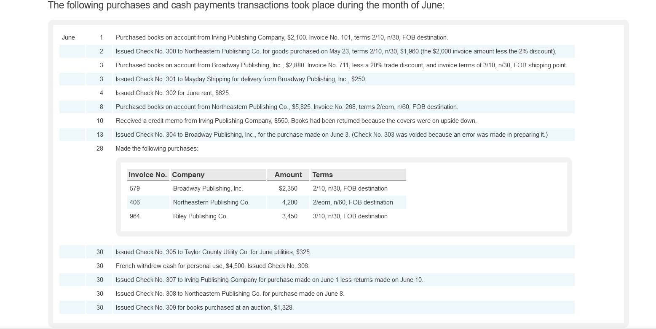
Task: Click the June 1 Irving Publishing purchase entry
Action: (282, 37)
